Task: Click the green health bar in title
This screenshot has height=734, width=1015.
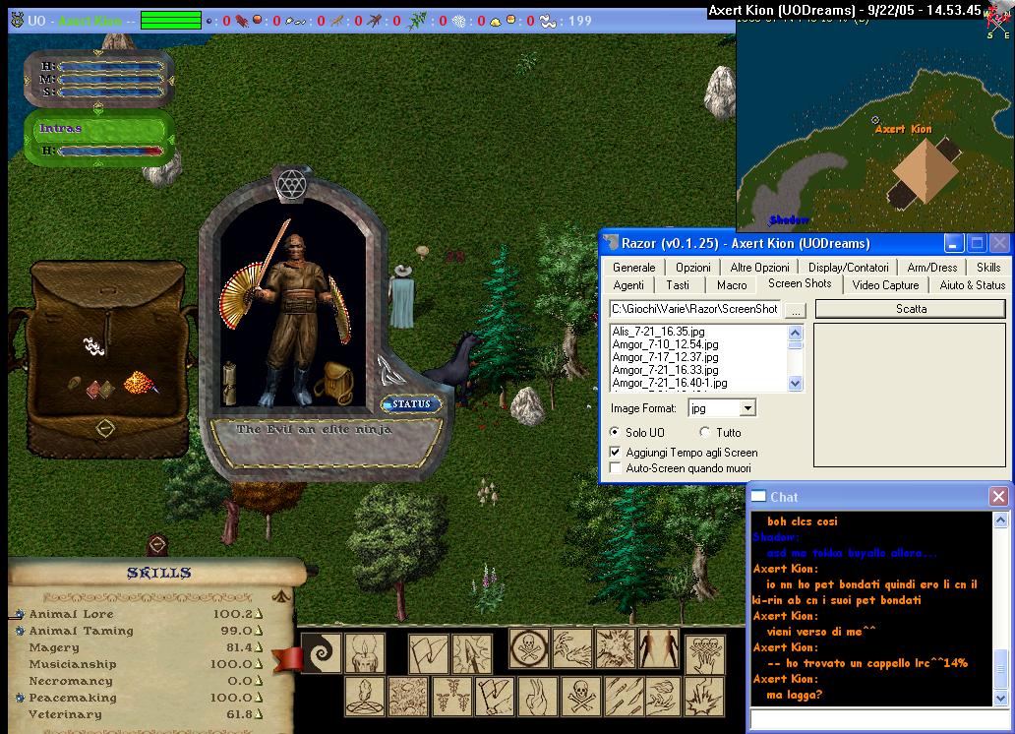Action: [x=171, y=20]
